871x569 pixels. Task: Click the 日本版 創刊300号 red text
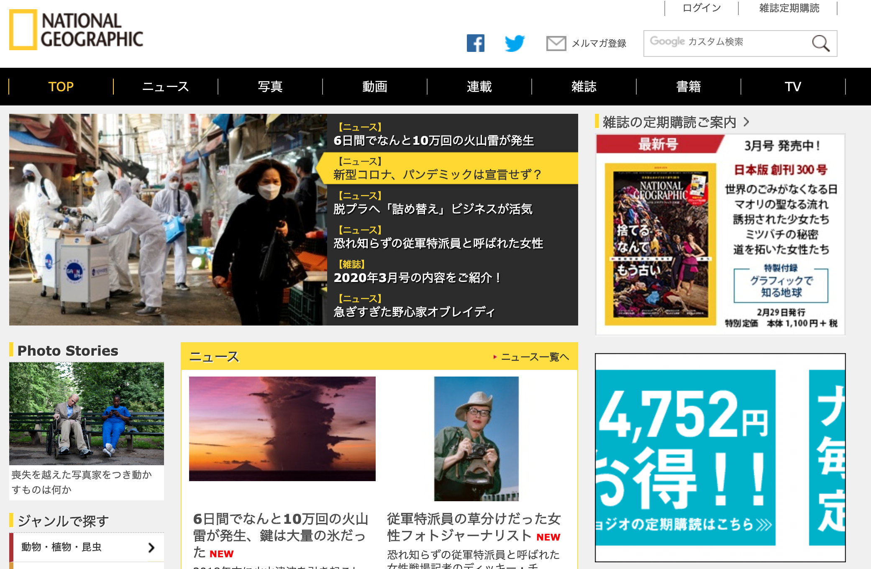pos(781,169)
